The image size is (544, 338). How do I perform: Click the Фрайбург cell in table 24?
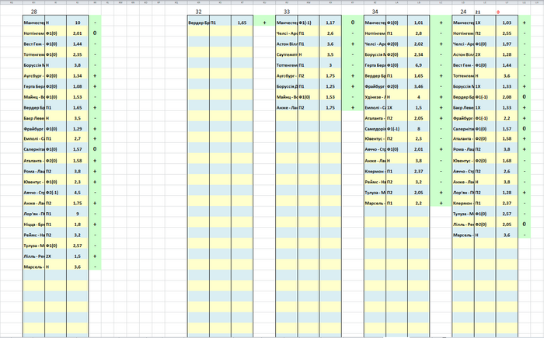(463, 118)
